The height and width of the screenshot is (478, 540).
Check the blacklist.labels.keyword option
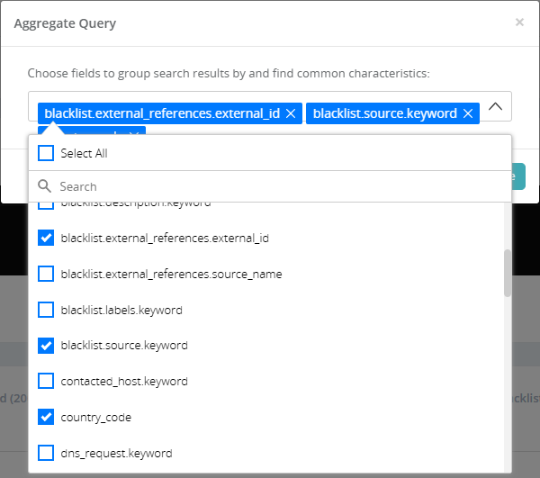coord(46,310)
